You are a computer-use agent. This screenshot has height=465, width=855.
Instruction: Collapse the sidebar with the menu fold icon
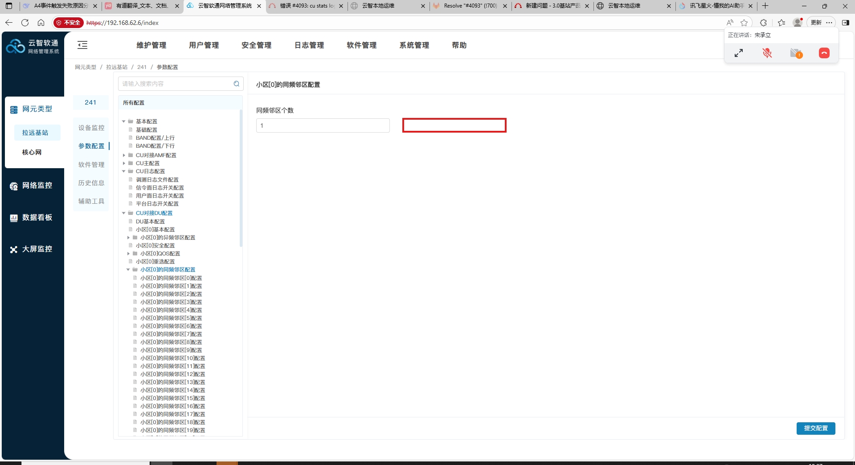pos(82,45)
